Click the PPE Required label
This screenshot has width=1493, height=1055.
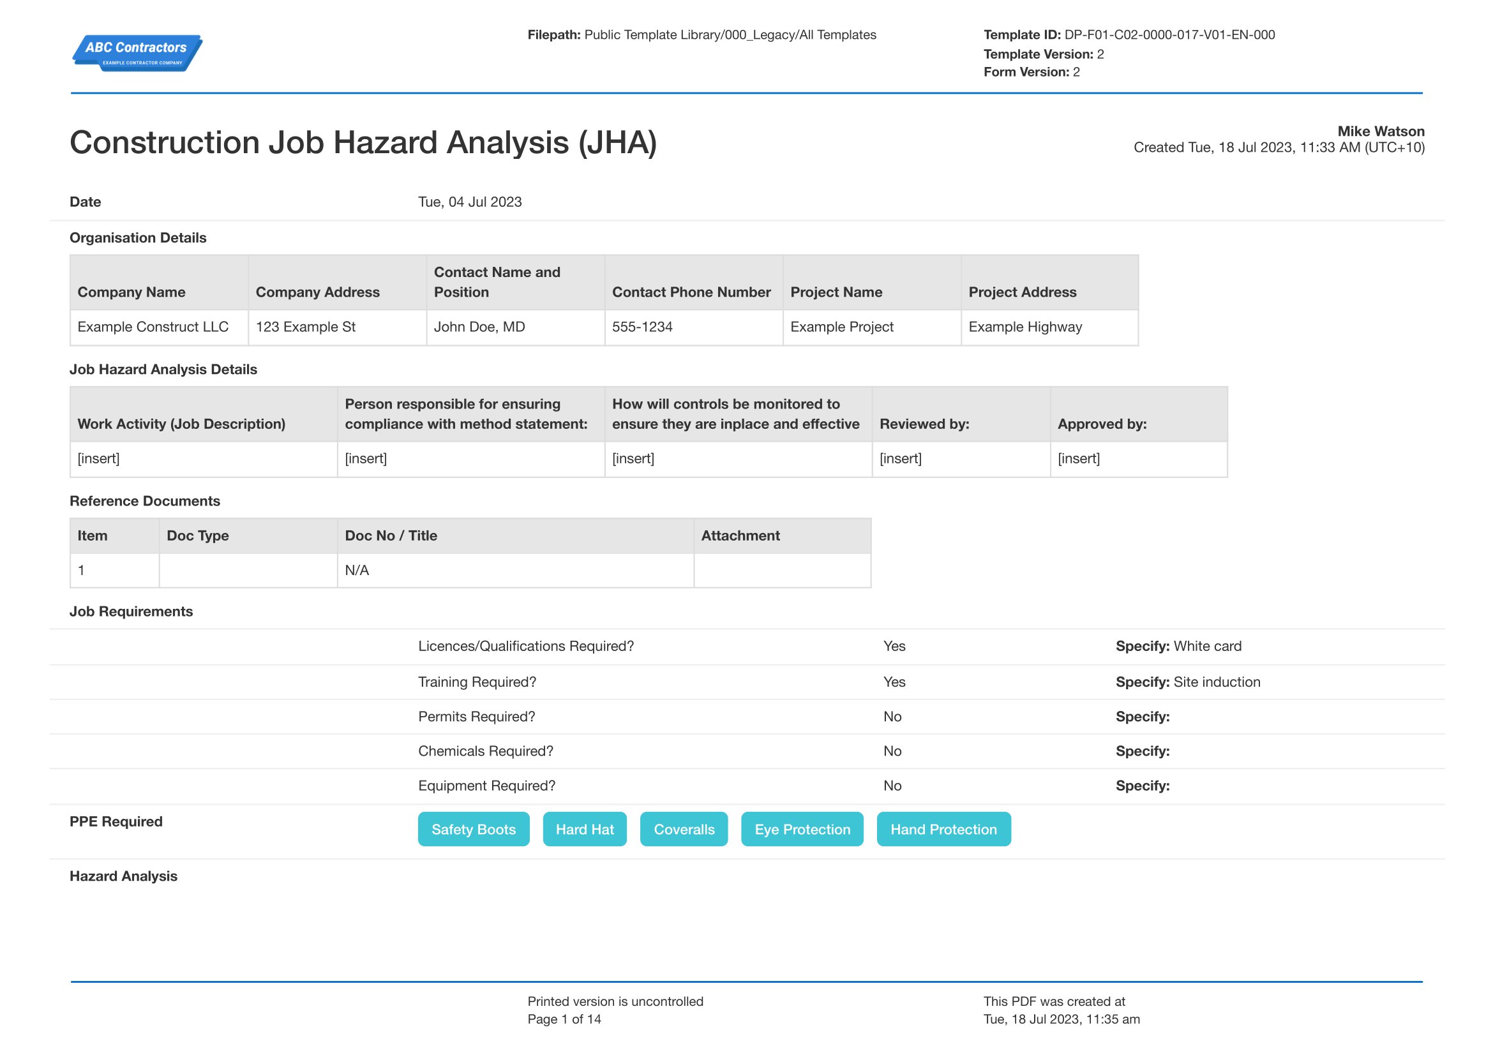click(116, 821)
